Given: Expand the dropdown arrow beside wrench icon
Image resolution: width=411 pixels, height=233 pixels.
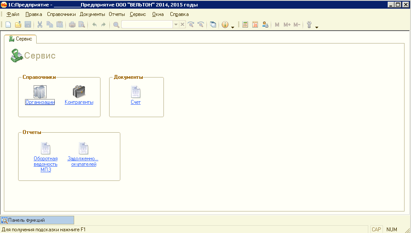Looking at the screenshot, I should tap(317, 27).
